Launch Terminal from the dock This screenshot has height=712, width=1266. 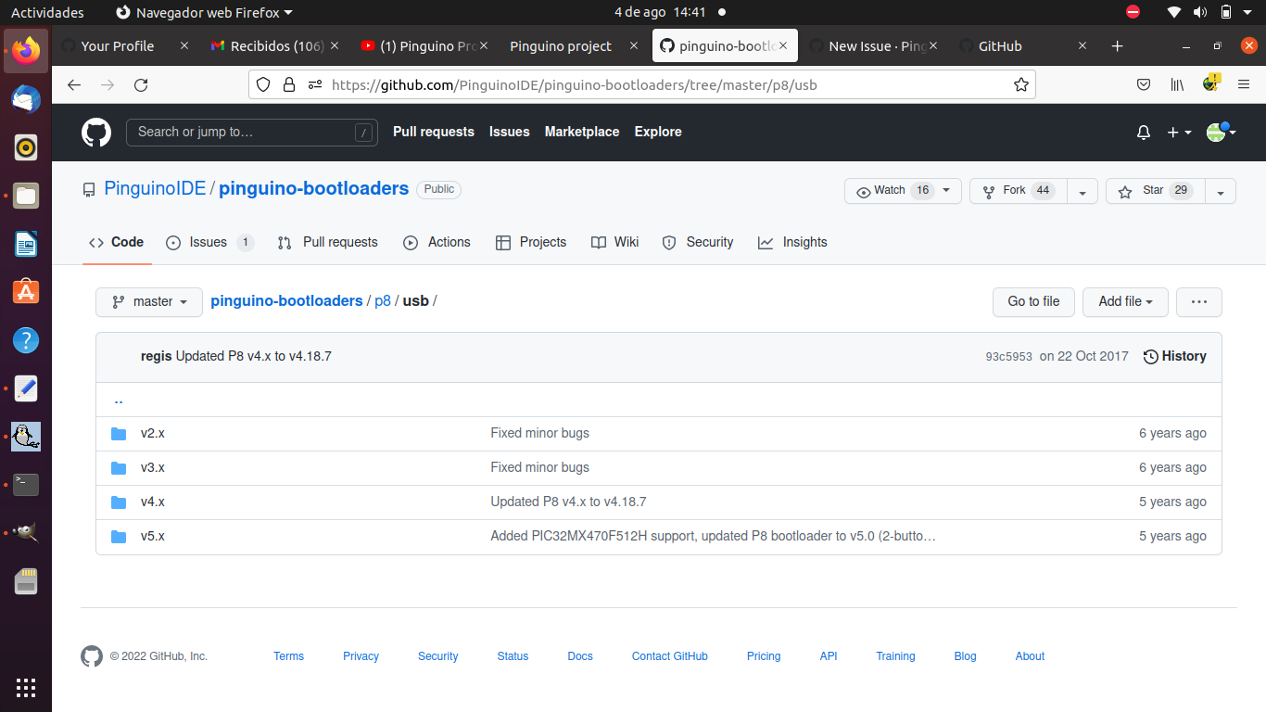26,484
